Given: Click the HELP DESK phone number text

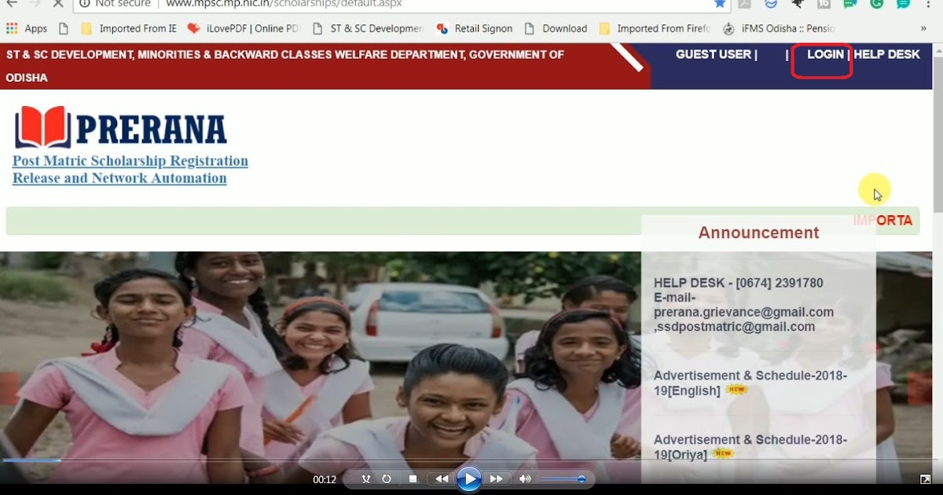Looking at the screenshot, I should coord(739,283).
